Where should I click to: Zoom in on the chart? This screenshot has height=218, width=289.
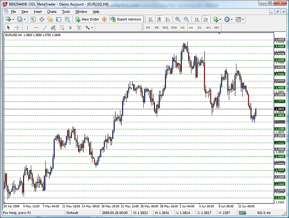[x=178, y=19]
